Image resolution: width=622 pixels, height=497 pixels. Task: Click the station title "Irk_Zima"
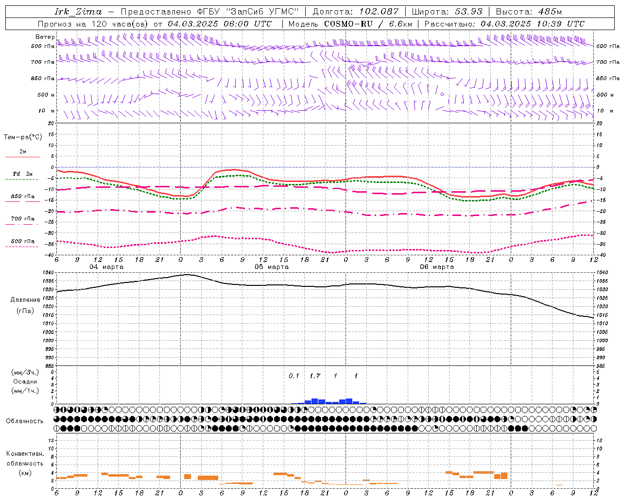click(78, 12)
